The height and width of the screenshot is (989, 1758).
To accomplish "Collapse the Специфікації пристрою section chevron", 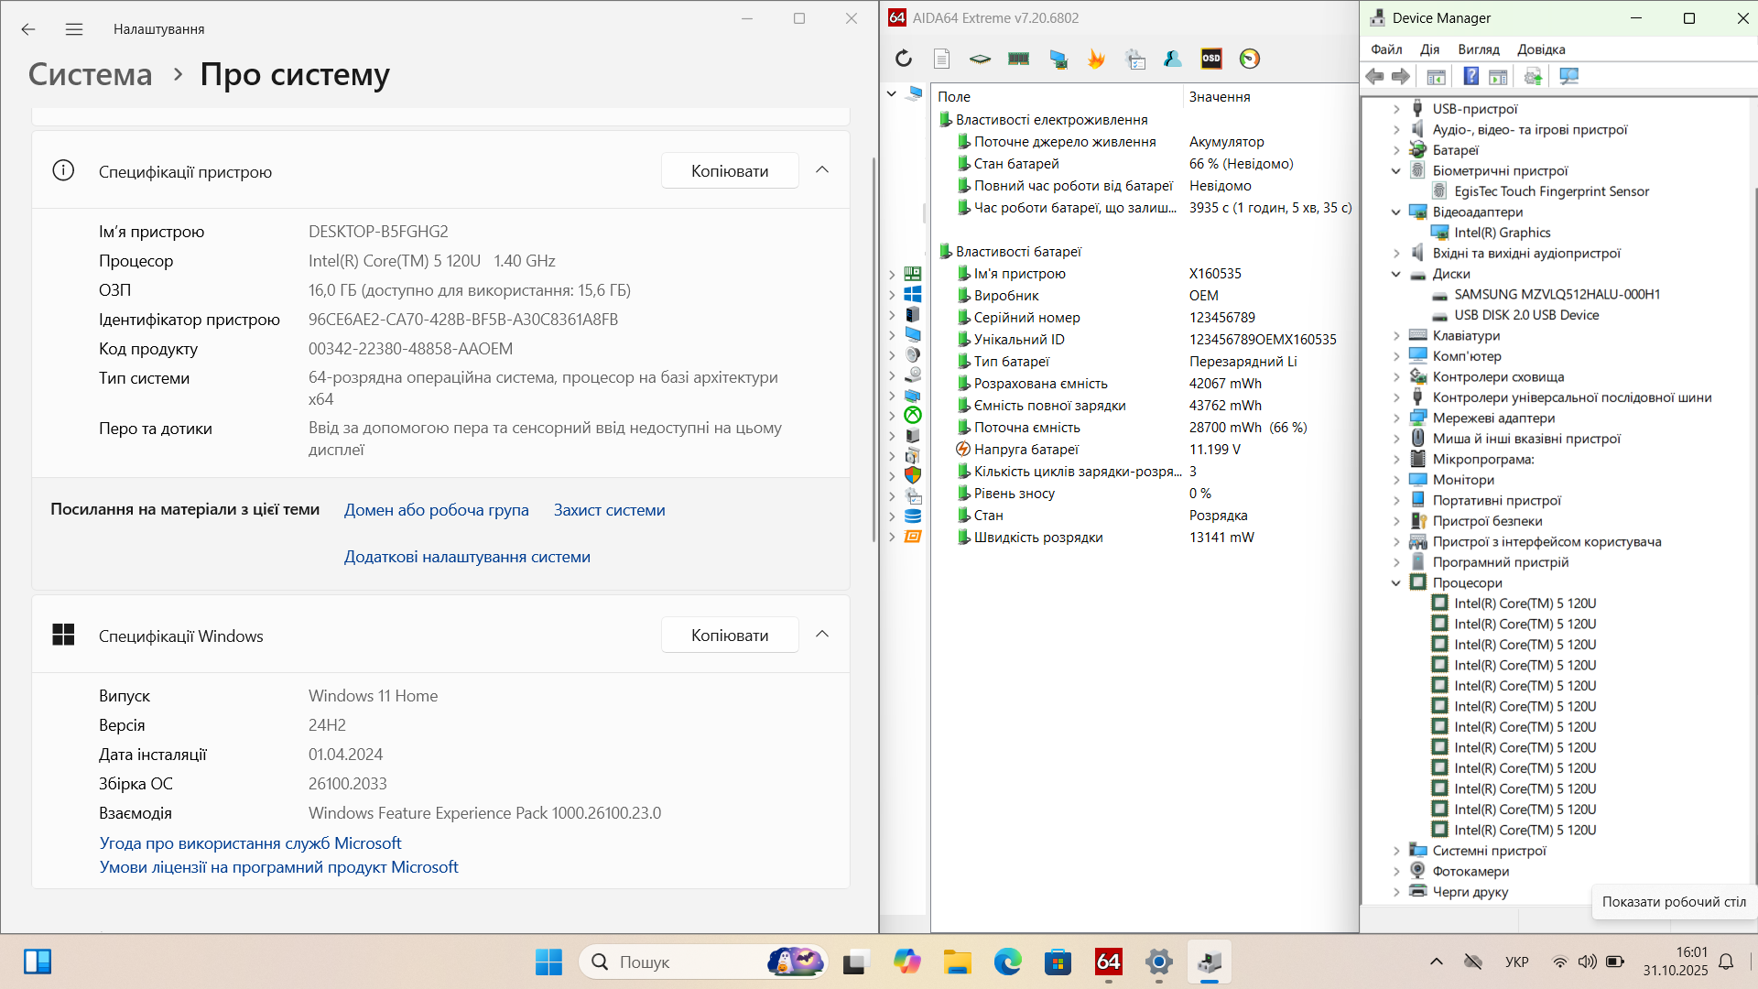I will coord(822,170).
